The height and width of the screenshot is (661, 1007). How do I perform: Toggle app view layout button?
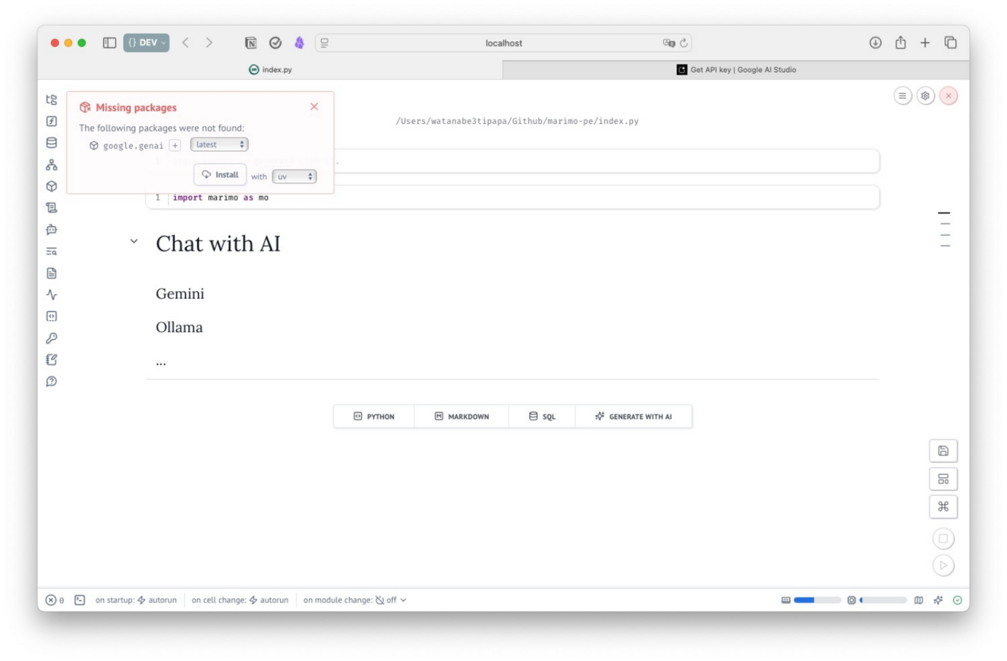coord(943,479)
